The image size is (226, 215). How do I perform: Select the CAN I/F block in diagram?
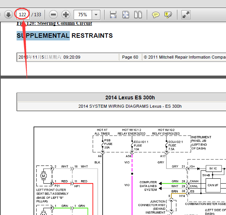(213, 185)
